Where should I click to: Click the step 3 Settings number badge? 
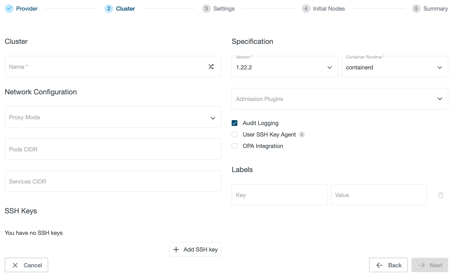206,9
